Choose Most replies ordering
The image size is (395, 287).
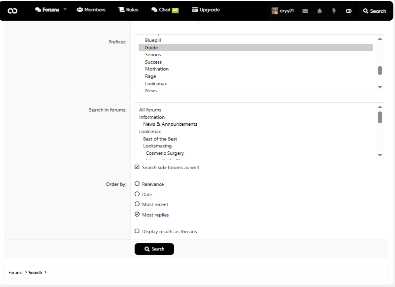(x=137, y=214)
